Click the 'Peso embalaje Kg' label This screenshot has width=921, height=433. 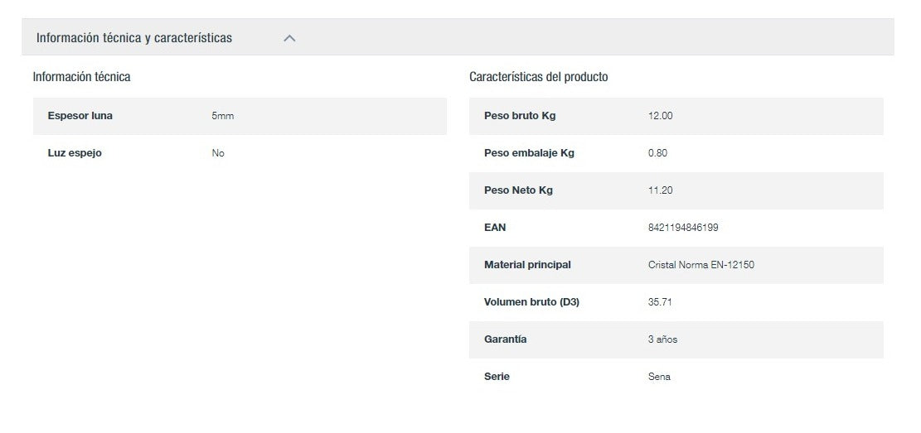(529, 153)
